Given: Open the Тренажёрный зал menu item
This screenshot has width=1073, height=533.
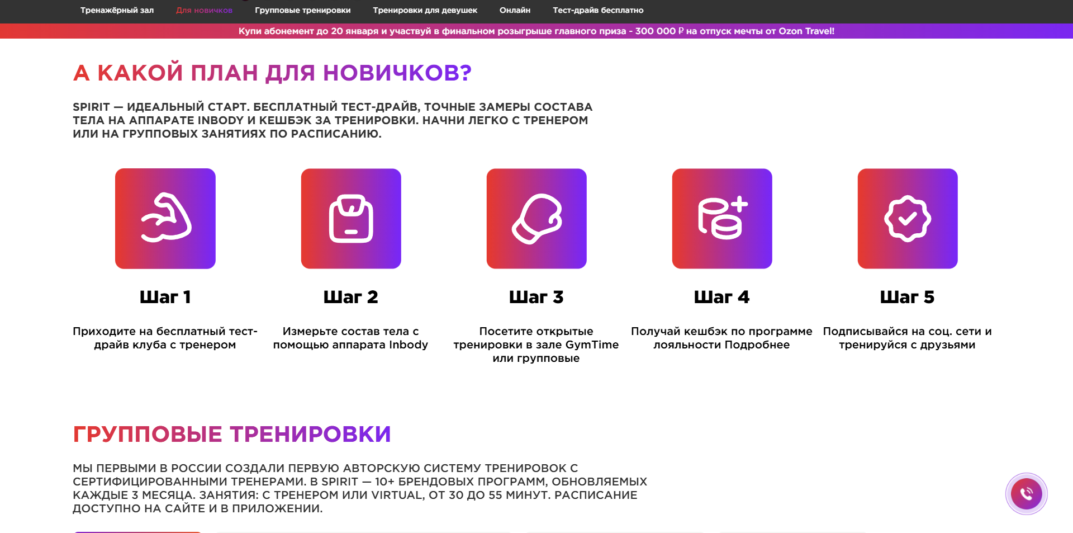Looking at the screenshot, I should point(117,10).
